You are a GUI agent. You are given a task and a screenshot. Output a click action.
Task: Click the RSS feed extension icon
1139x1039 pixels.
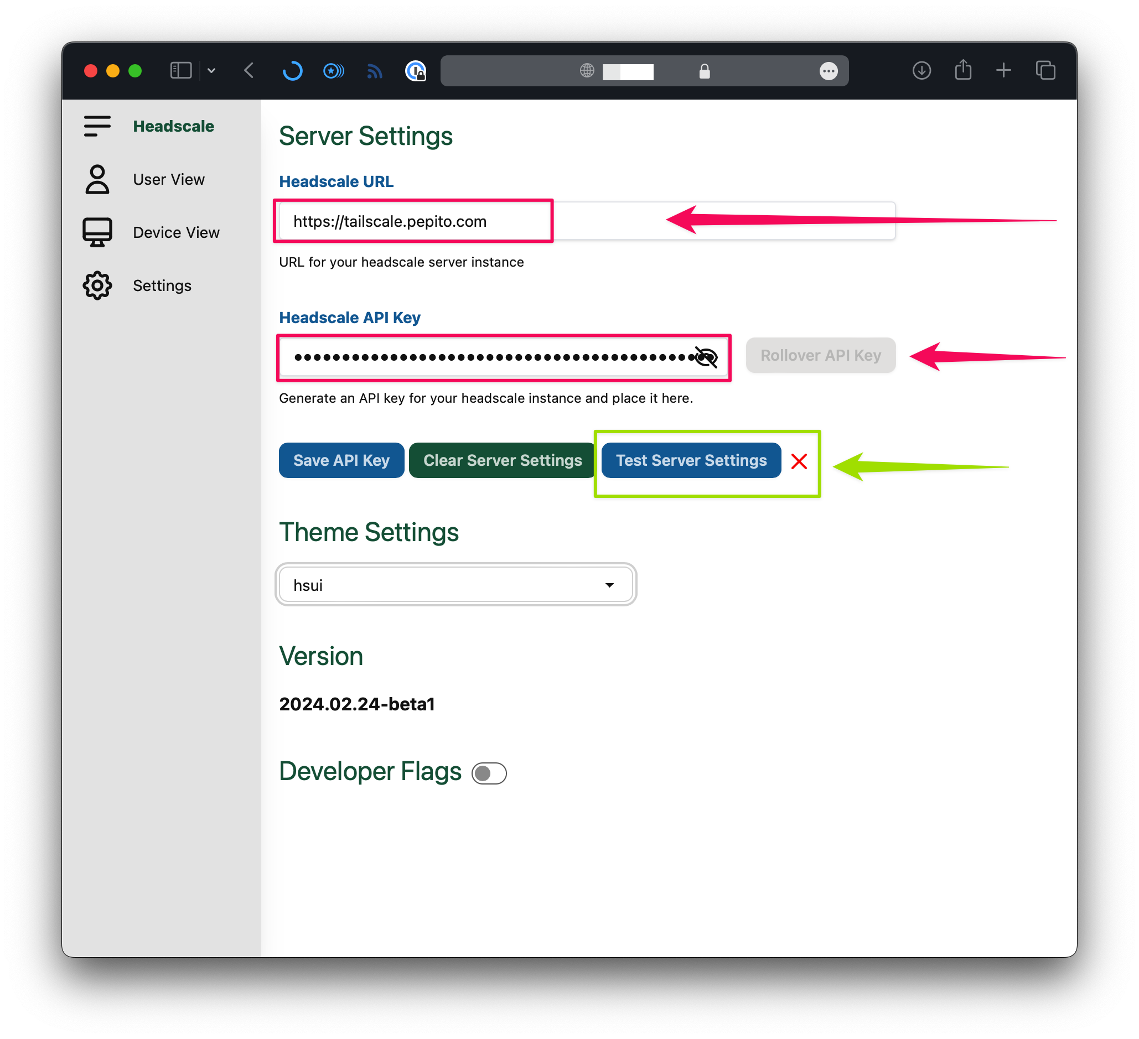(375, 71)
